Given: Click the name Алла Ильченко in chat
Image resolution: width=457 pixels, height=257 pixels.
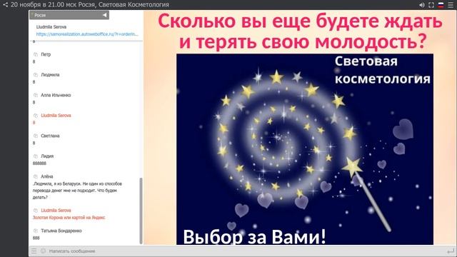Looking at the screenshot, I should click(56, 95).
